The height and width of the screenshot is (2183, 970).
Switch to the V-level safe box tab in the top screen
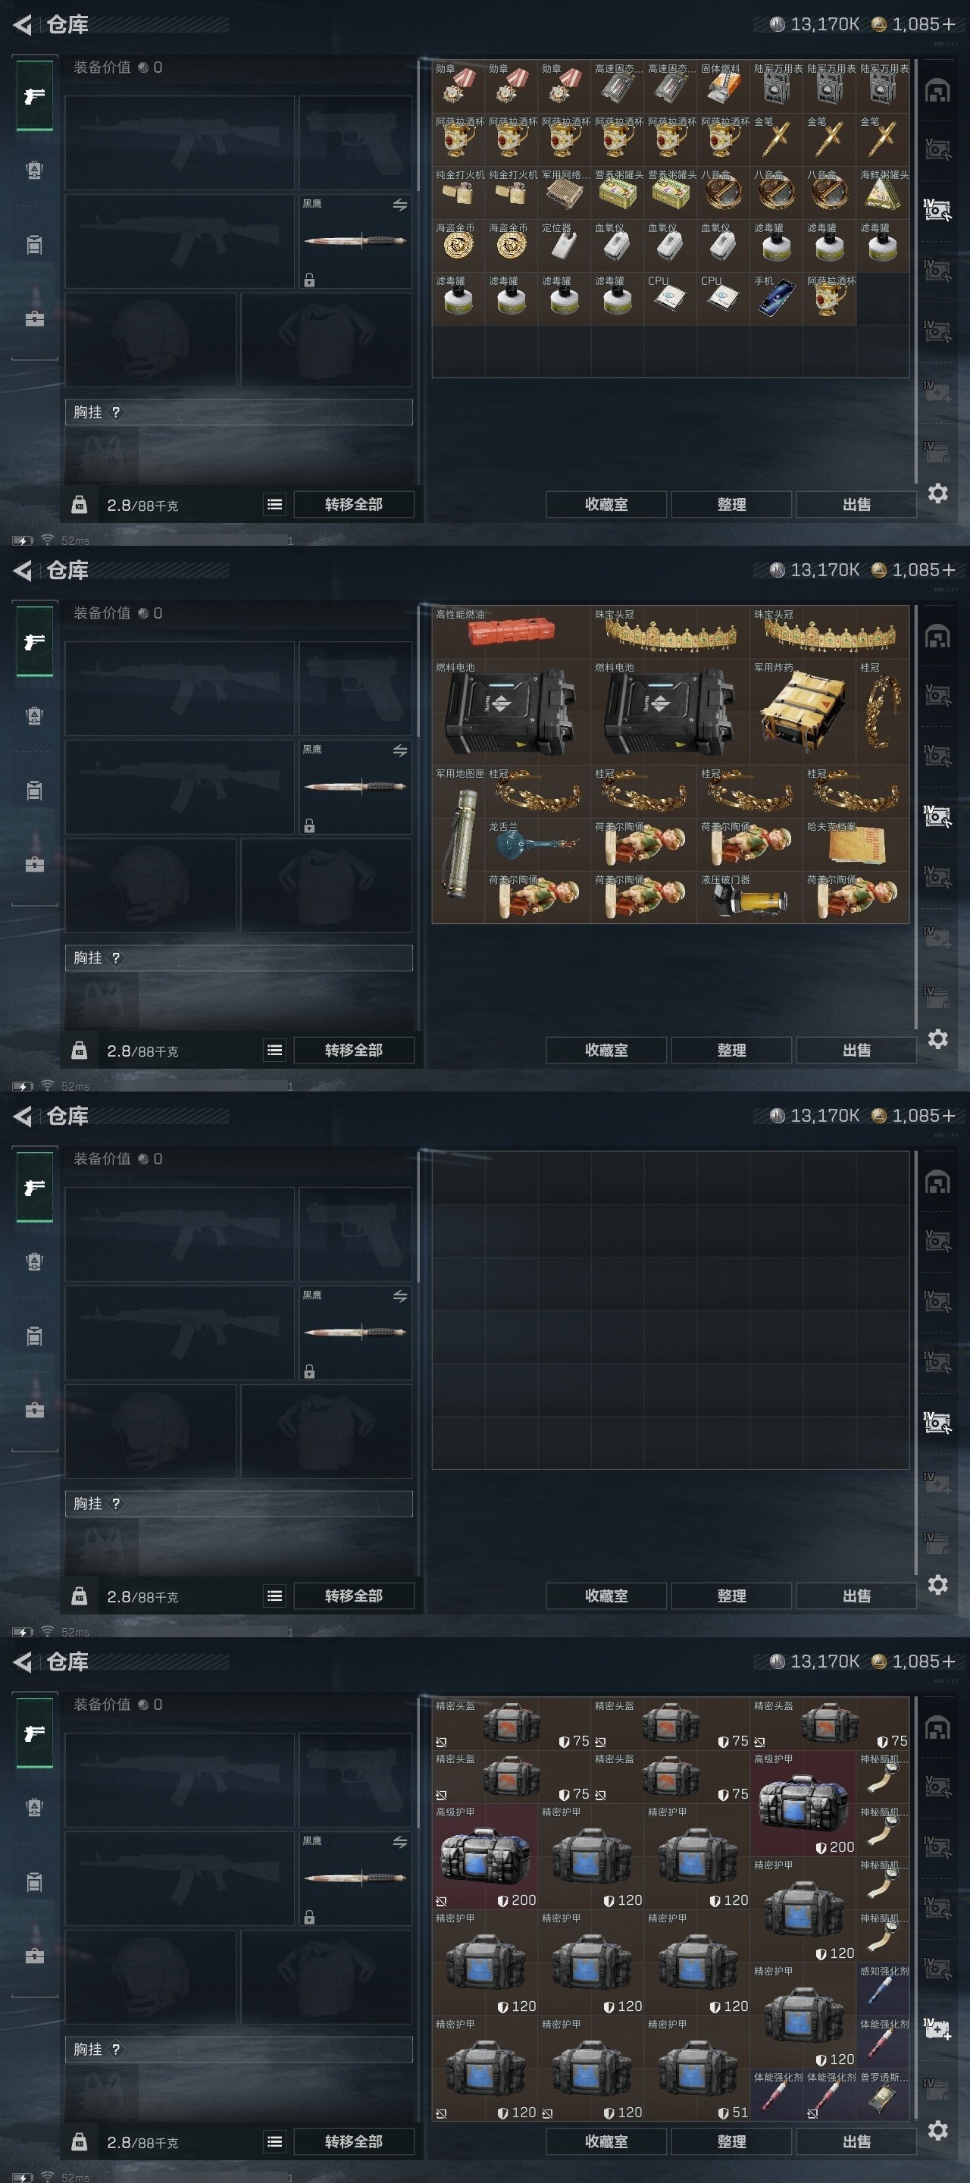(937, 150)
